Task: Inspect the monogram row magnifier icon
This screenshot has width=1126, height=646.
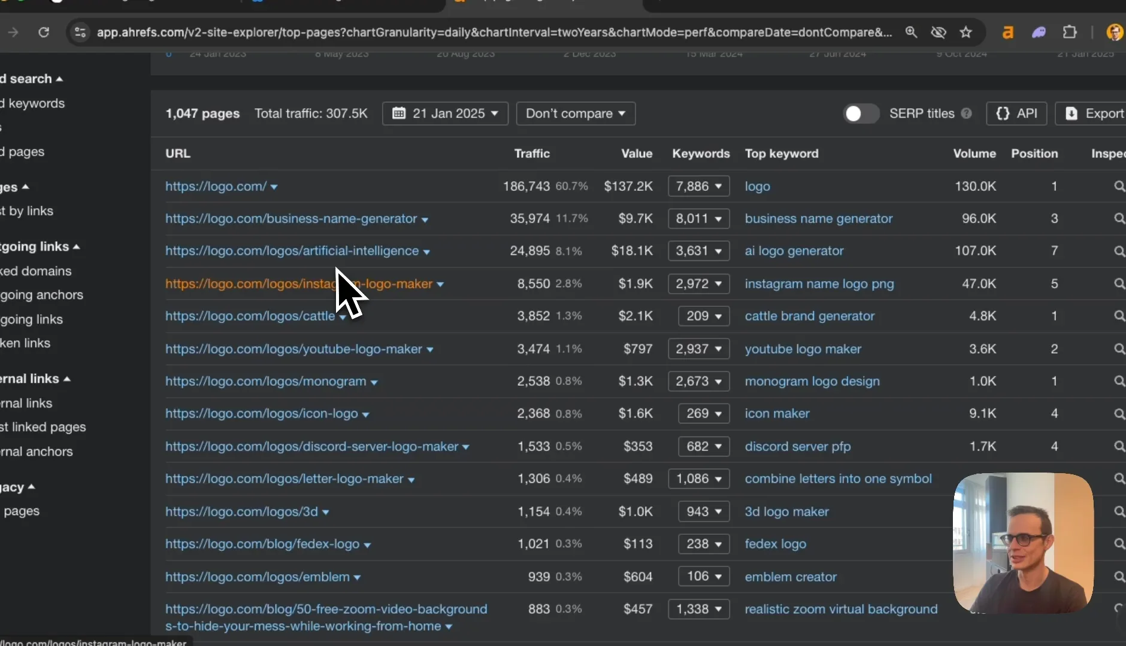Action: (x=1119, y=381)
